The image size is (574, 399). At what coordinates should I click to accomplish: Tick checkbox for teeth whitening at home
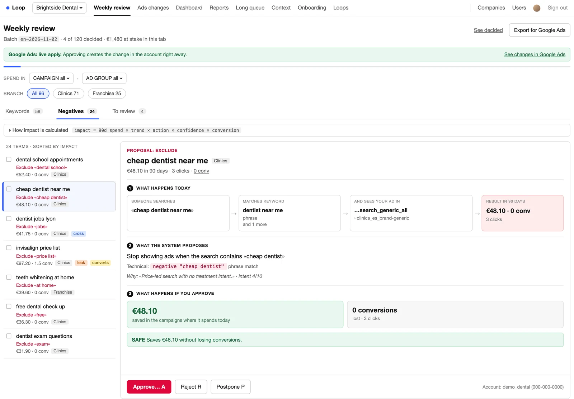pyautogui.click(x=9, y=277)
